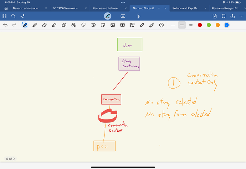Activate the Laser pointer tool
This screenshot has width=246, height=169.
pos(152,25)
